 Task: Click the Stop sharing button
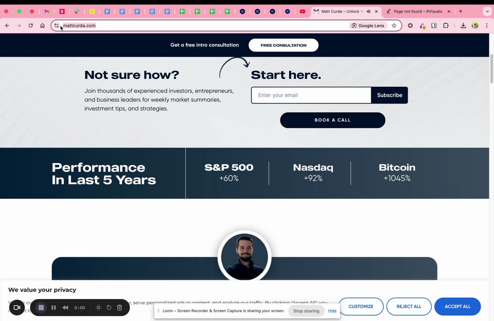pyautogui.click(x=306, y=311)
